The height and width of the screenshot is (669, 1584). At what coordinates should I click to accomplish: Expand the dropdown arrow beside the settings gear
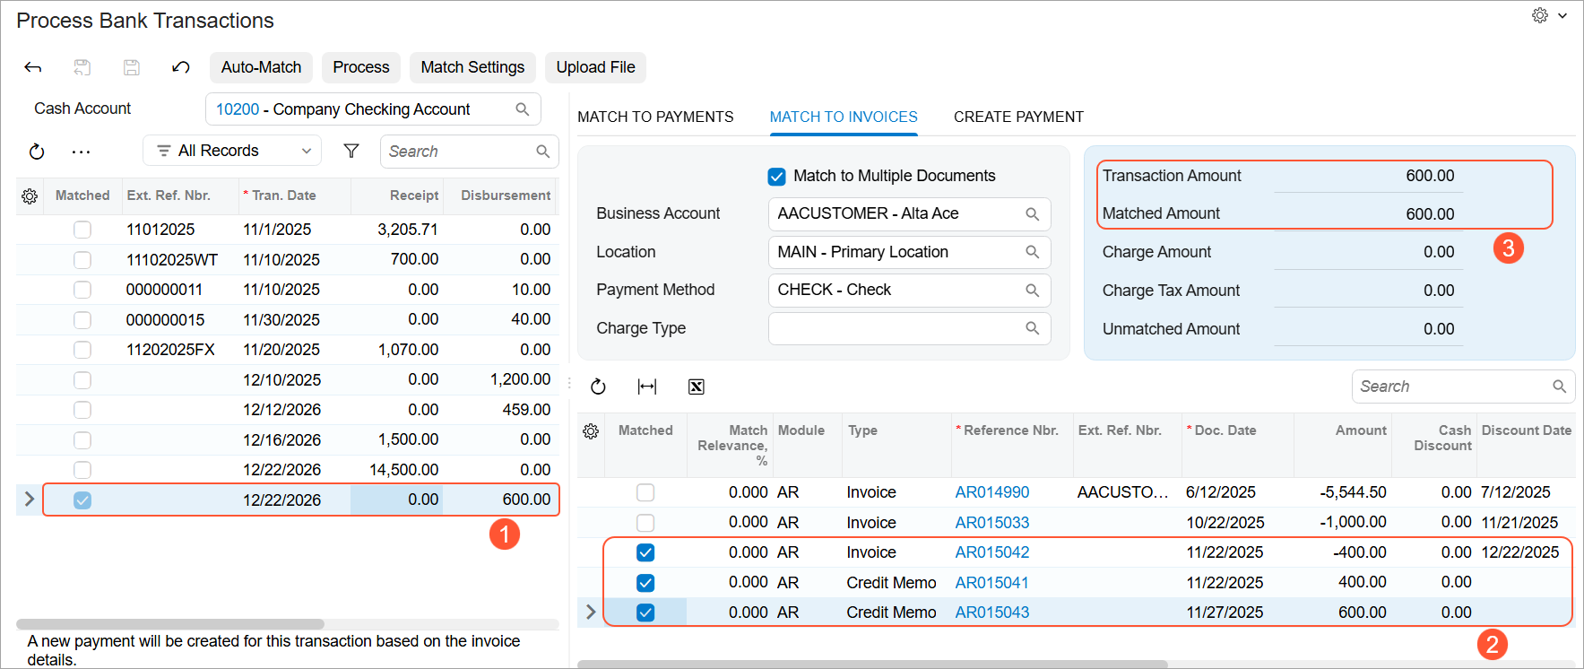pos(1562,15)
